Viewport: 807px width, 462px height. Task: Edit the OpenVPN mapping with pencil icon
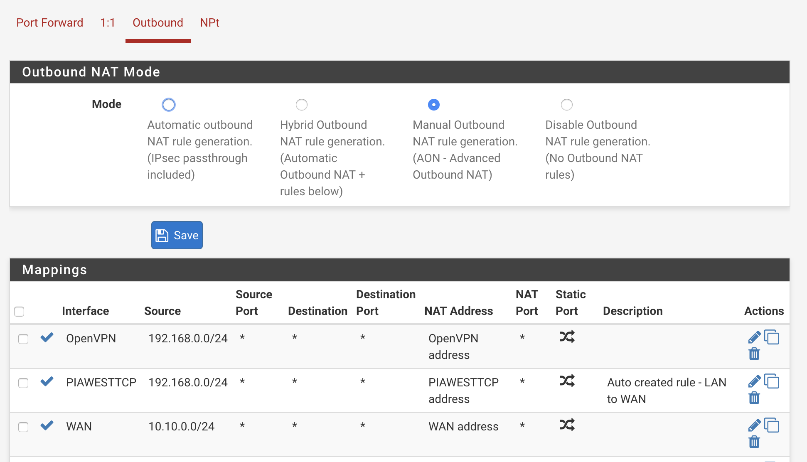pos(754,337)
